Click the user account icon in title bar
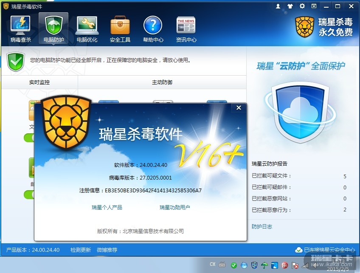The height and width of the screenshot is (273, 360). (x=278, y=6)
